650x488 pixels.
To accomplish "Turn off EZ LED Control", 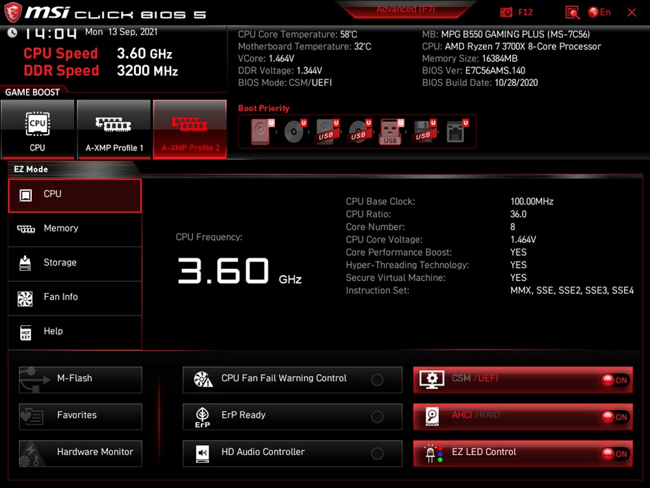I will [523, 454].
